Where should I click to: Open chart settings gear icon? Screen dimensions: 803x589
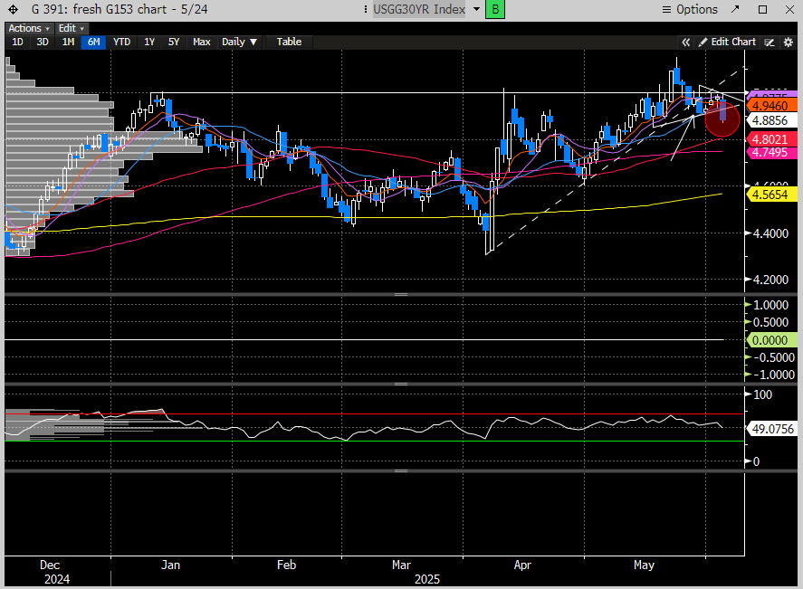click(x=789, y=42)
